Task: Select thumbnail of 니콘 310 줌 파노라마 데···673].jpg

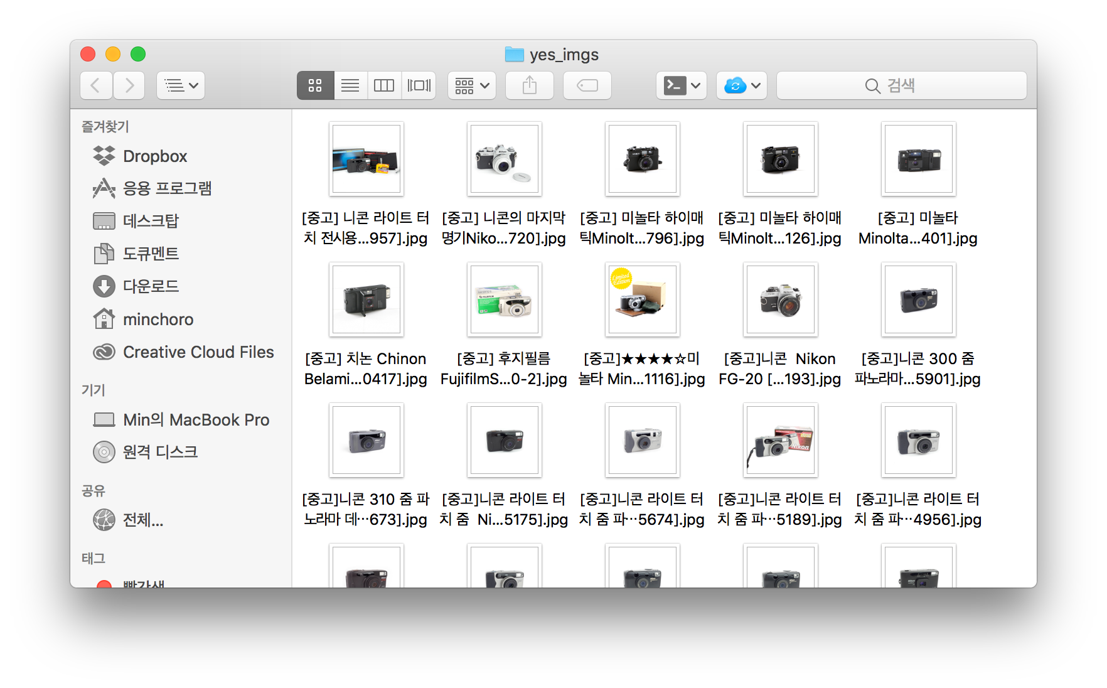Action: click(366, 440)
